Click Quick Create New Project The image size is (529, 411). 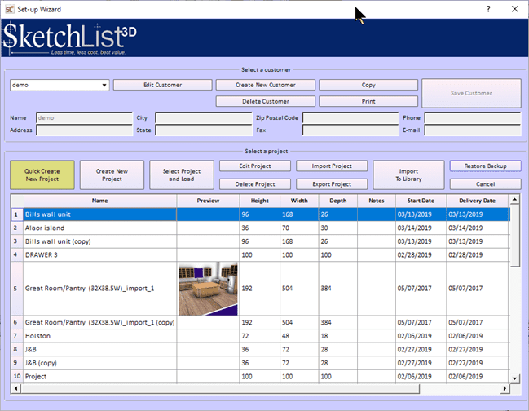(42, 174)
